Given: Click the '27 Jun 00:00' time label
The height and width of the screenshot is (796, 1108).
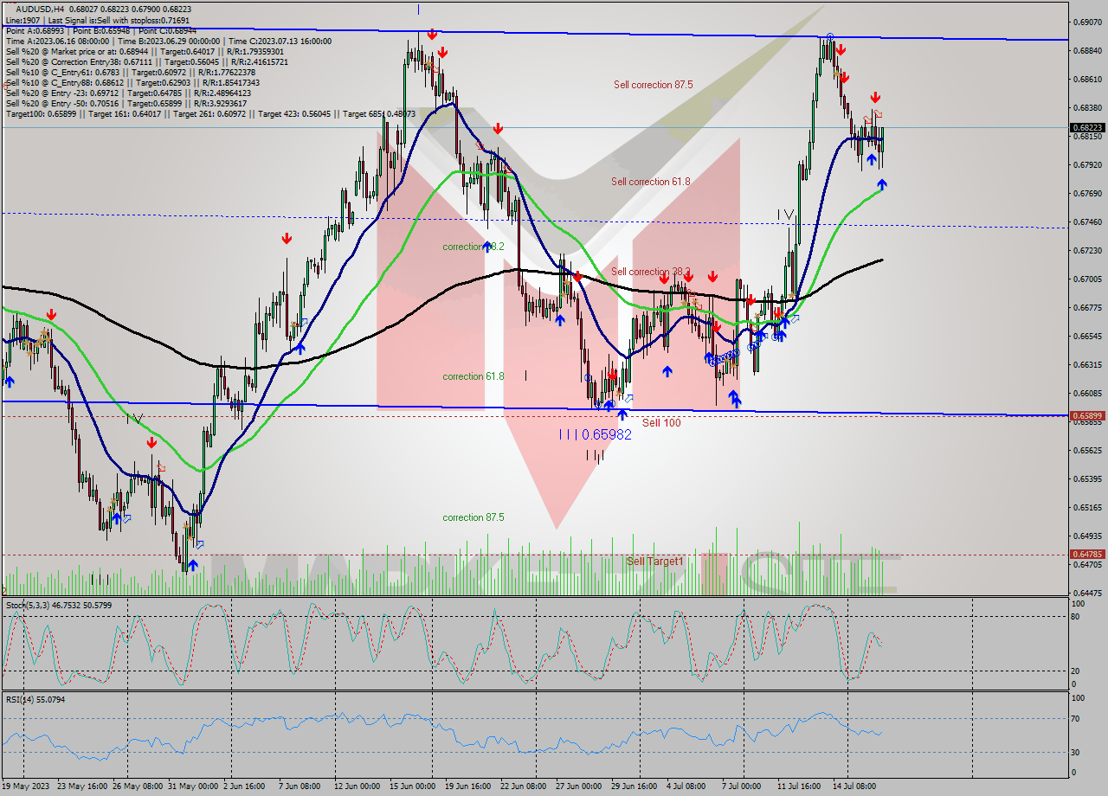Looking at the screenshot, I should (579, 786).
